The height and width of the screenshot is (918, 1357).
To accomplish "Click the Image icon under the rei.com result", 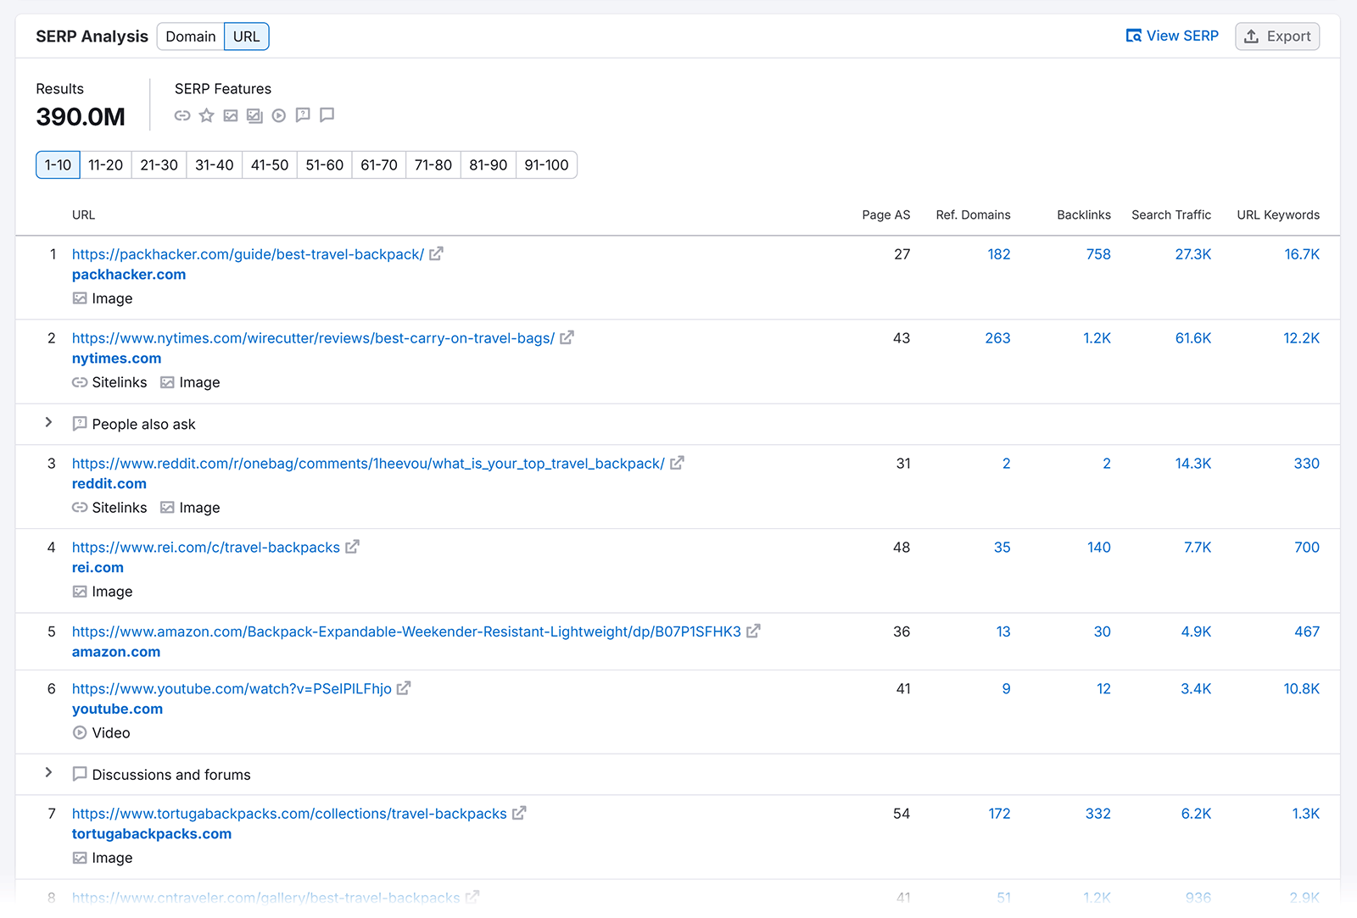I will 80,591.
